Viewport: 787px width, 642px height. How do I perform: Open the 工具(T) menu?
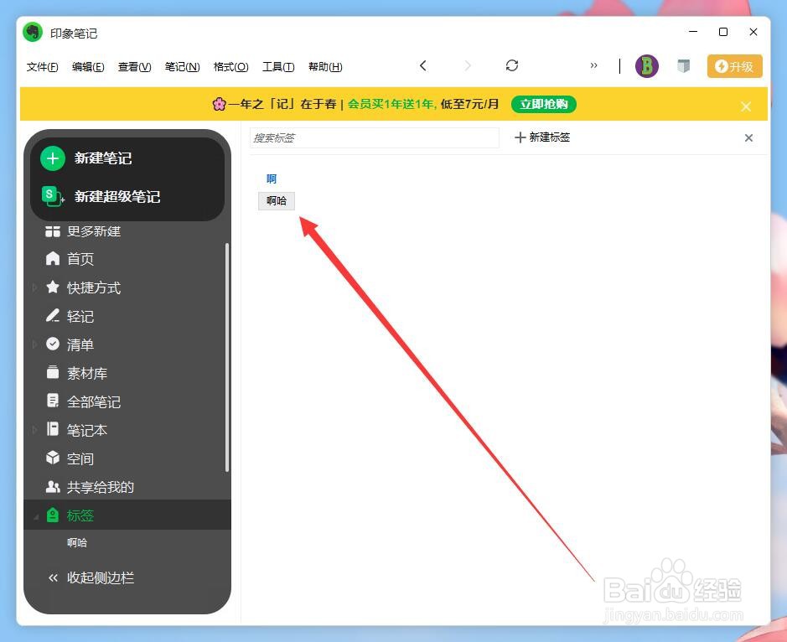[x=278, y=67]
